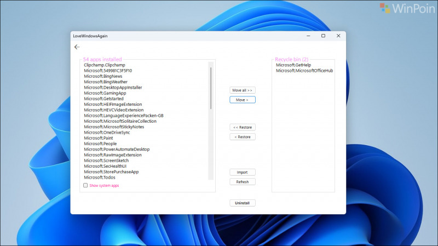The width and height of the screenshot is (438, 246).
Task: Click the installed apps list scrollbar thumb
Action: 211,88
